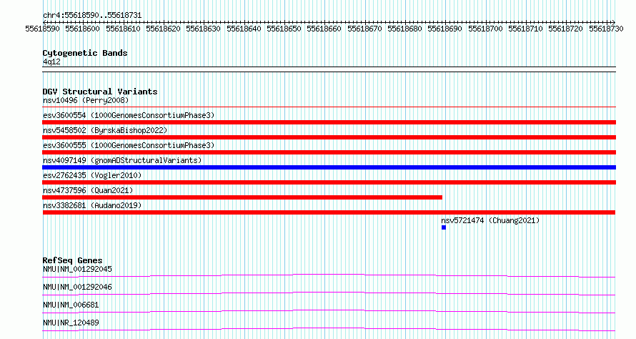Click the magenta line for NM_006681
The height and width of the screenshot is (339, 636).
(x=329, y=312)
